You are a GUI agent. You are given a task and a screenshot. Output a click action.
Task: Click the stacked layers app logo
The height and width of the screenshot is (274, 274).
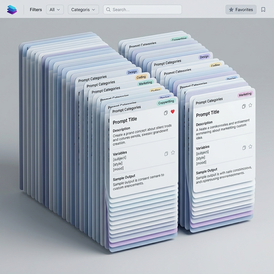pyautogui.click(x=12, y=9)
